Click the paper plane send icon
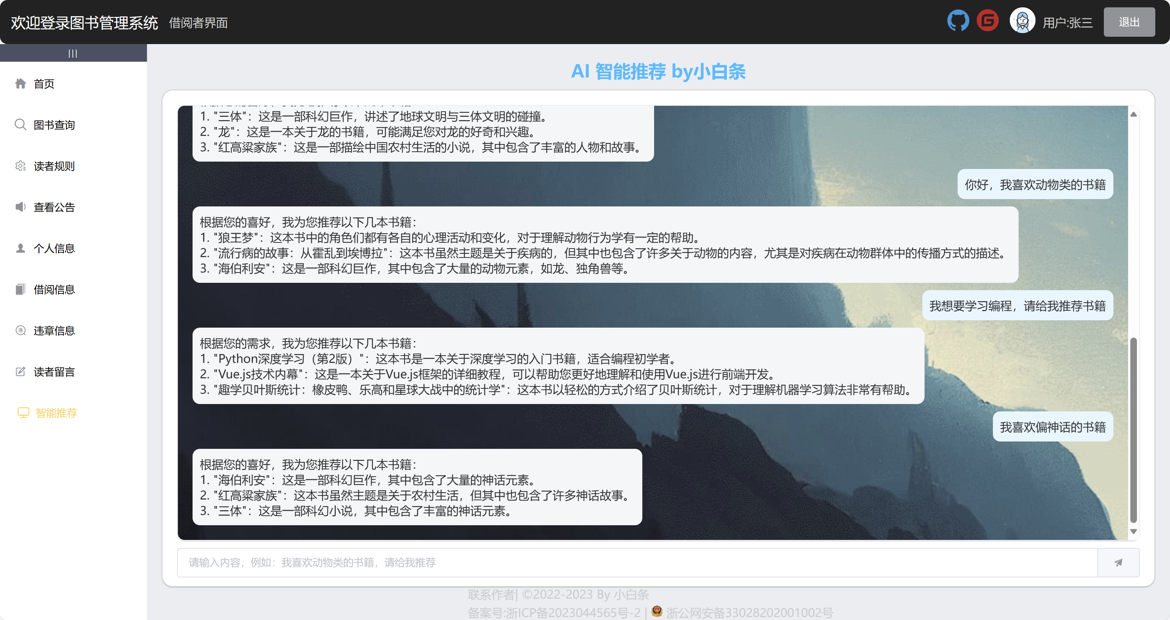The image size is (1170, 620). [x=1118, y=562]
